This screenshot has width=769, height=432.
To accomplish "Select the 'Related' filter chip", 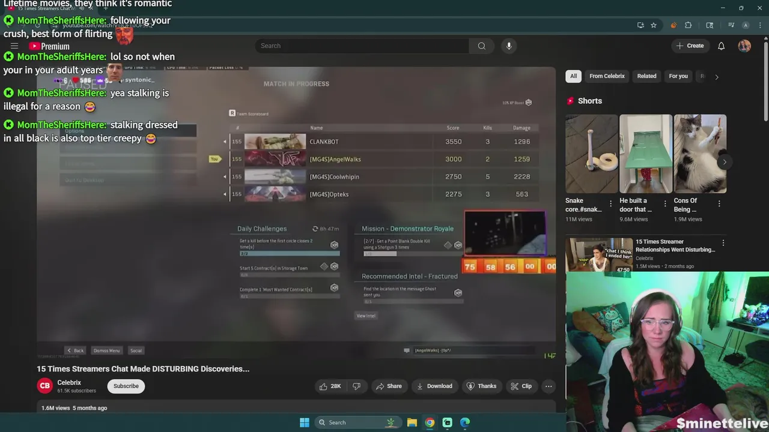I will tap(646, 76).
